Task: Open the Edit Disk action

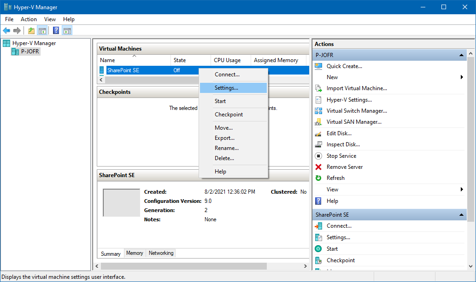Action: [339, 133]
